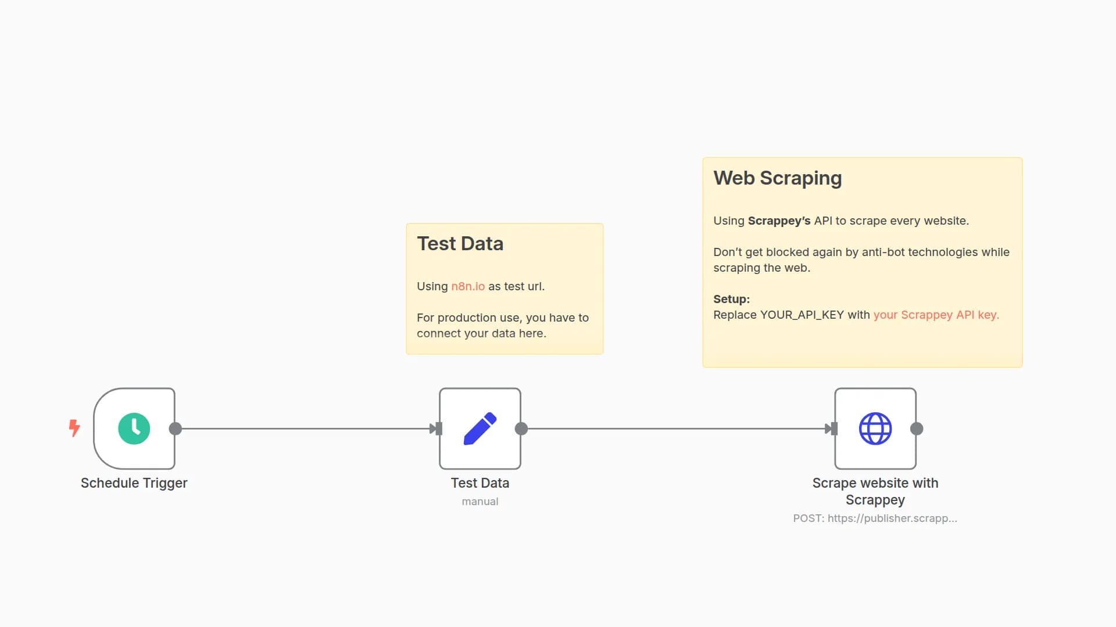This screenshot has width=1116, height=627.
Task: Follow the "your Scrappey API key" link
Action: pos(936,315)
